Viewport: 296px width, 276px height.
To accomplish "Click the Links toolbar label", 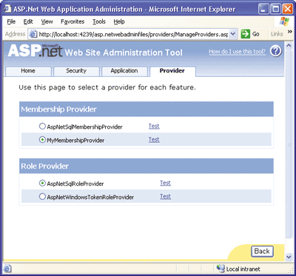I will pos(277,34).
